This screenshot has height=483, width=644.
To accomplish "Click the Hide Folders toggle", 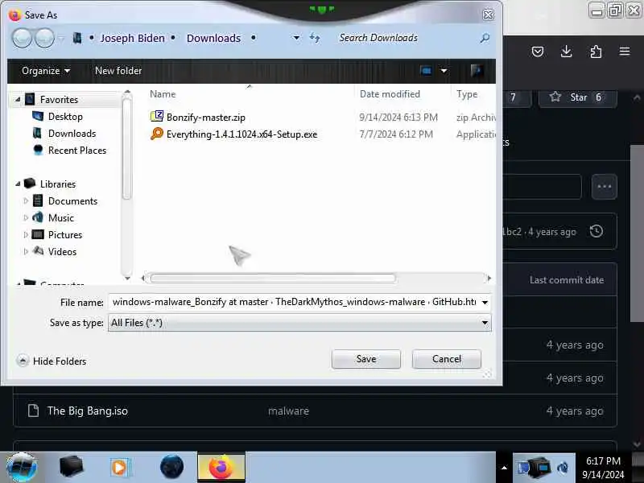I will tap(52, 361).
